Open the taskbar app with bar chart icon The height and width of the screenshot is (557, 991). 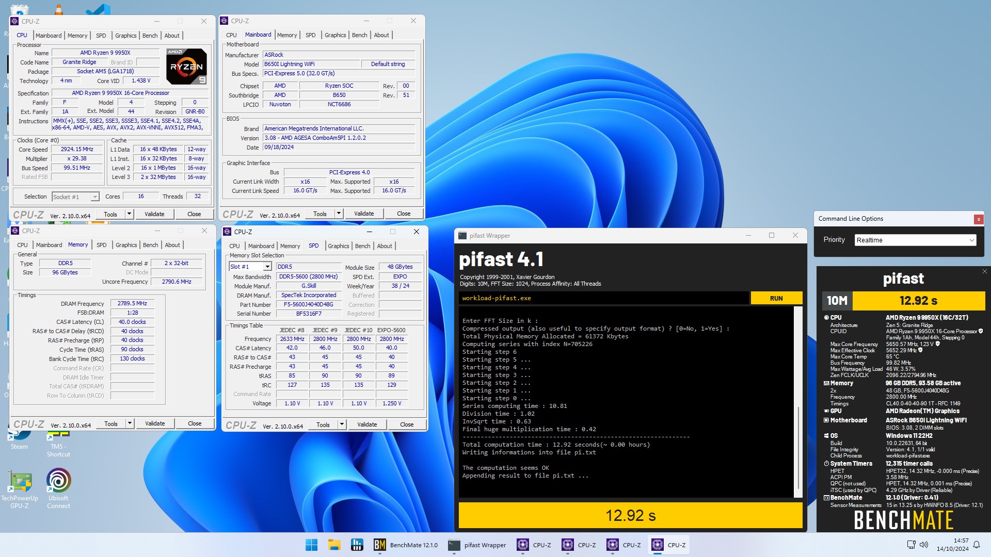pyautogui.click(x=357, y=545)
